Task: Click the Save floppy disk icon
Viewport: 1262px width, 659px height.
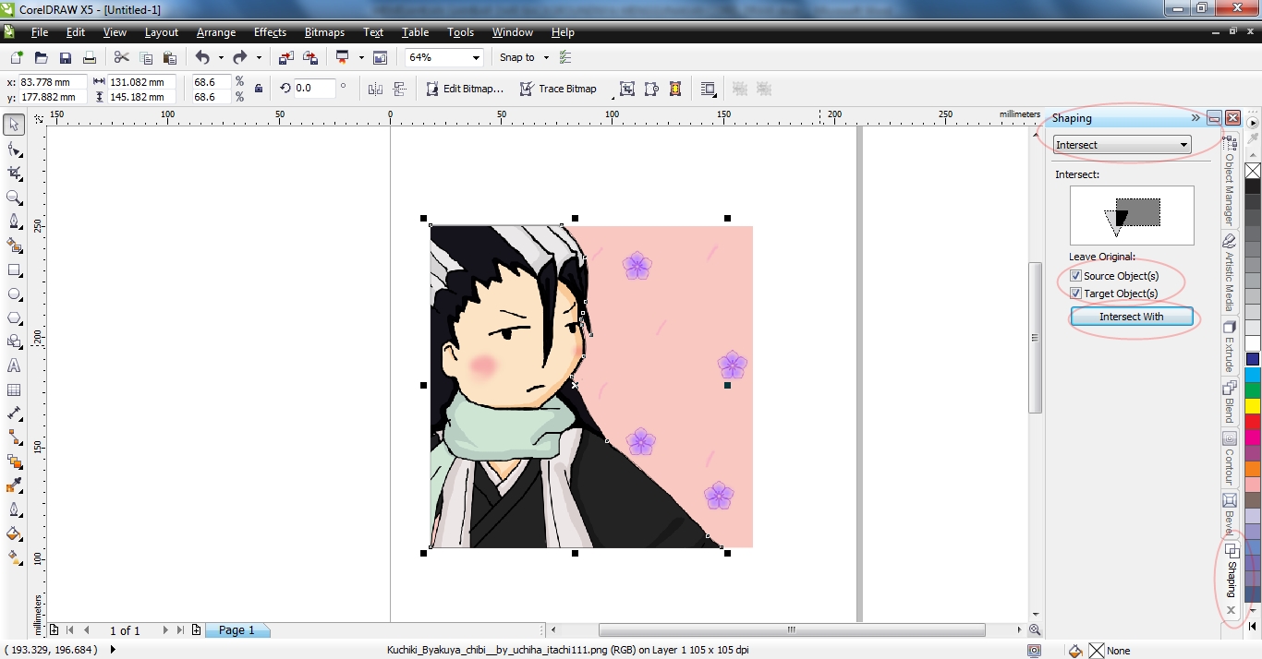Action: (66, 57)
